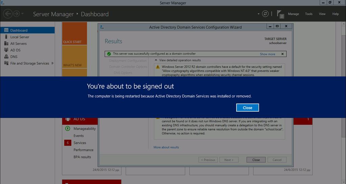Click the DNS Options wizard step
Image resolution: width=346 pixels, height=184 pixels.
coord(123,73)
